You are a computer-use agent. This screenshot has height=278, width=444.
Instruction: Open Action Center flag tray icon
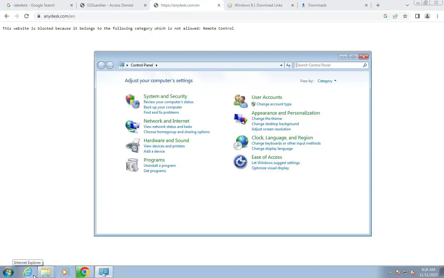tap(398, 272)
